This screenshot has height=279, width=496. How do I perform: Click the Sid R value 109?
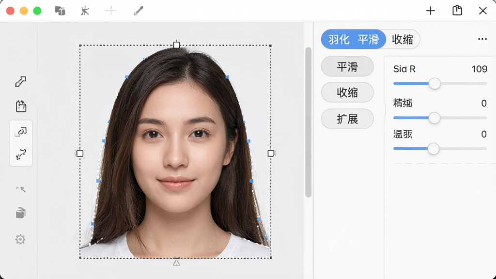479,69
